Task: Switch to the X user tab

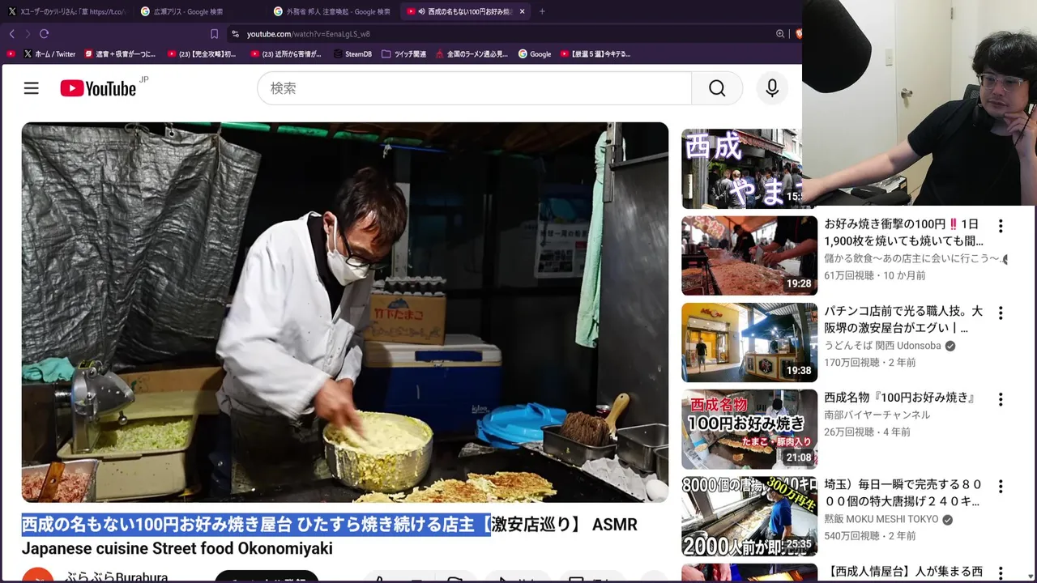Action: click(67, 11)
